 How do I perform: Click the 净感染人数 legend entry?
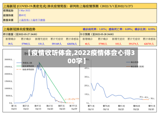(x=24, y=63)
